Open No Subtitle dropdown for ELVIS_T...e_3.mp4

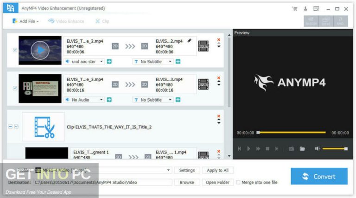click(x=153, y=100)
